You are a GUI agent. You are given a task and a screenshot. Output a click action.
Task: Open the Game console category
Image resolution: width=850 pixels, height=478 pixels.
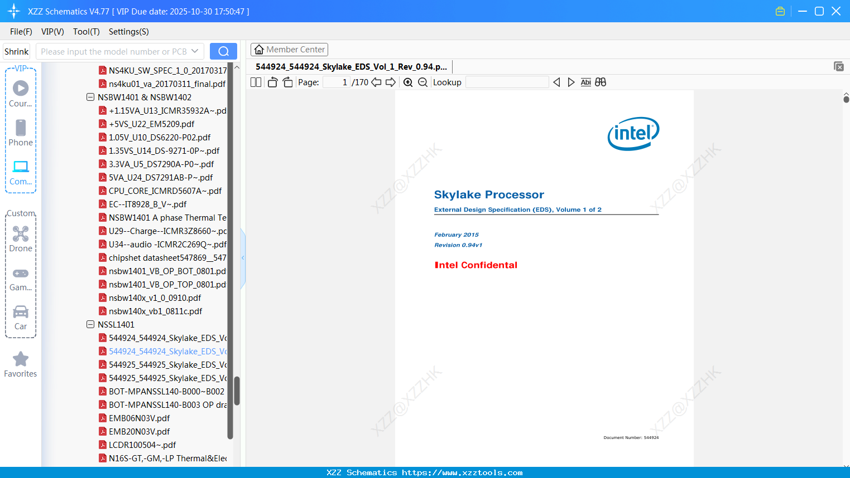(x=21, y=279)
